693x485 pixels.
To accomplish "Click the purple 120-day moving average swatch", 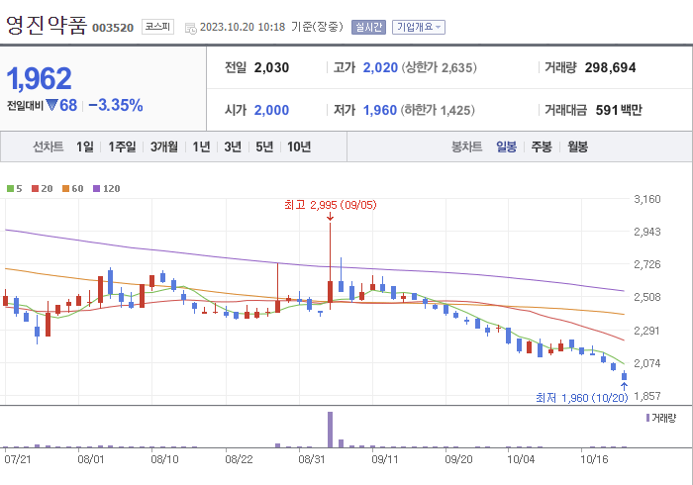I will coord(96,189).
